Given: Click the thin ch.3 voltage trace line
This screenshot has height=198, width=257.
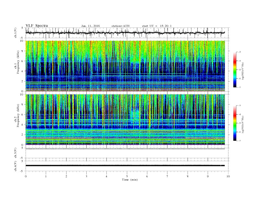Looking at the screenshot, I should (125, 149).
